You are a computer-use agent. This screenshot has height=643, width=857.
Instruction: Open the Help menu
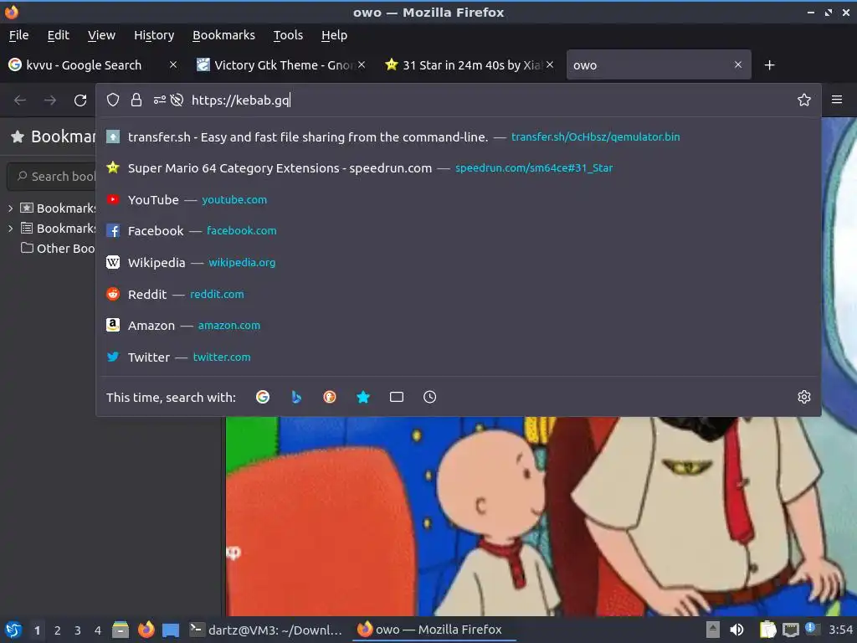[x=334, y=35]
